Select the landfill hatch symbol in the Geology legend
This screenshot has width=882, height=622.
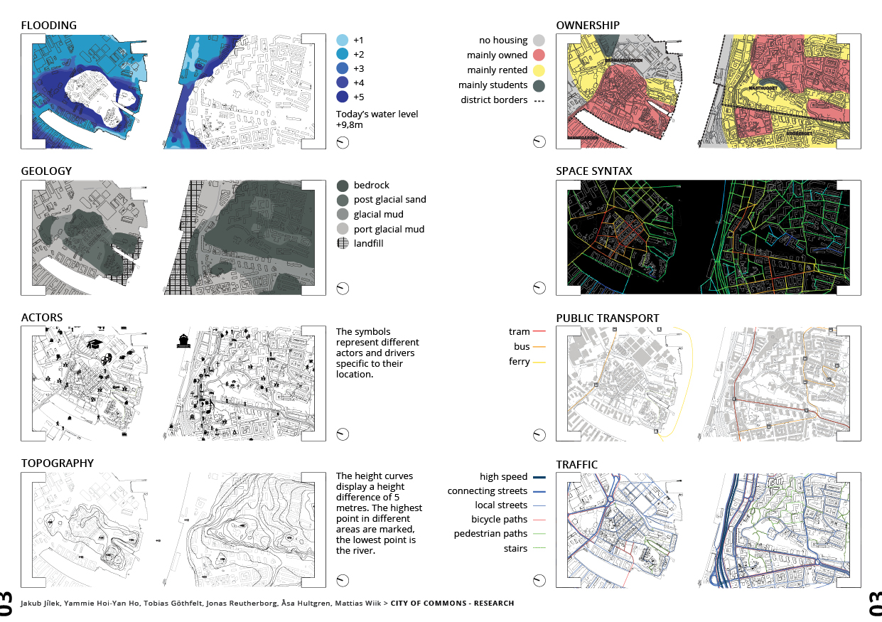[x=342, y=244]
